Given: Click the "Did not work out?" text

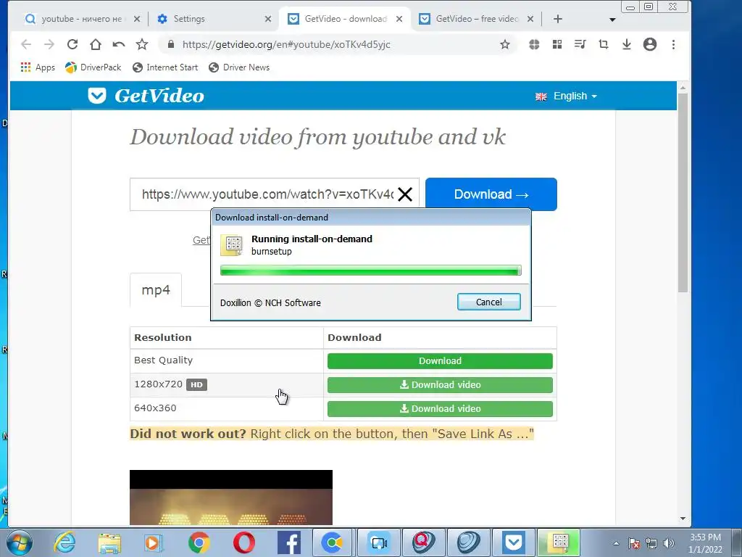Looking at the screenshot, I should point(188,434).
